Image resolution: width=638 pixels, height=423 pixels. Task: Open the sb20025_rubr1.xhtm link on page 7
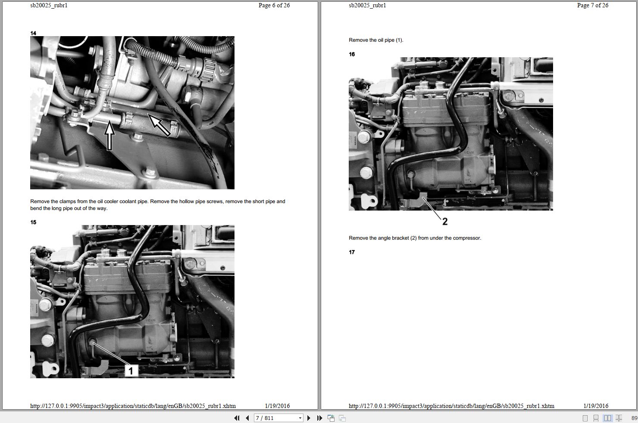[x=451, y=406]
